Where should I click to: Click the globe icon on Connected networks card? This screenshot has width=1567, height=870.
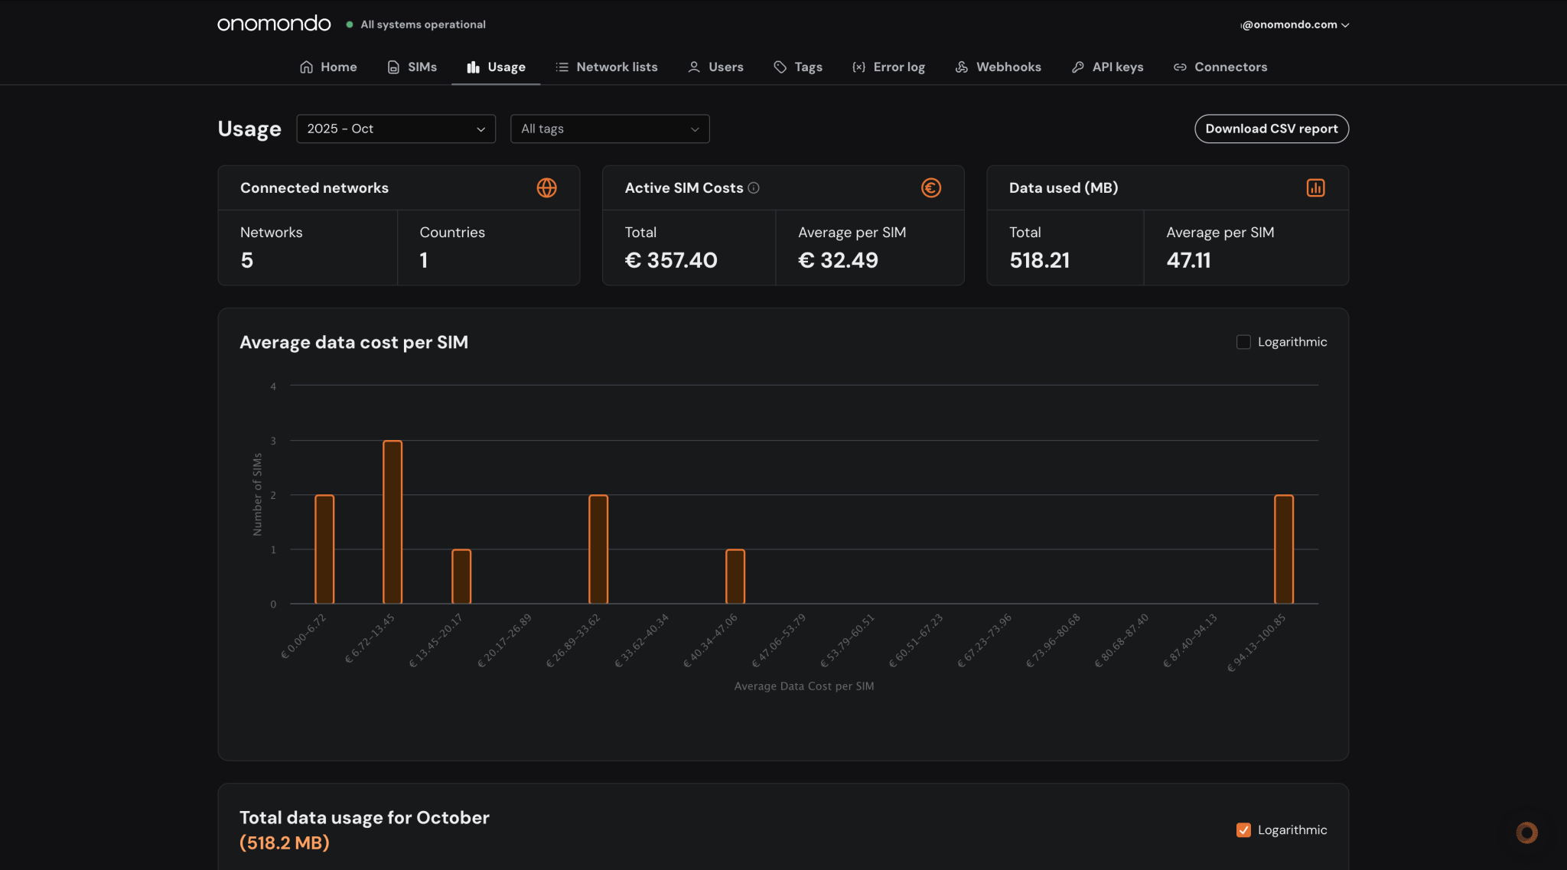546,187
